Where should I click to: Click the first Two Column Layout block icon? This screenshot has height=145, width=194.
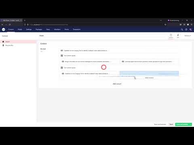pyautogui.click(x=62, y=56)
